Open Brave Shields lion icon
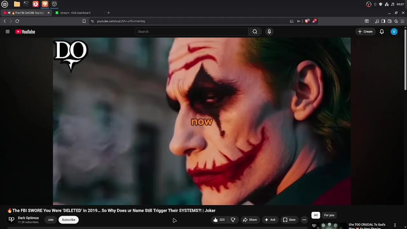Viewport: 407px width, 229px height. pyautogui.click(x=307, y=21)
